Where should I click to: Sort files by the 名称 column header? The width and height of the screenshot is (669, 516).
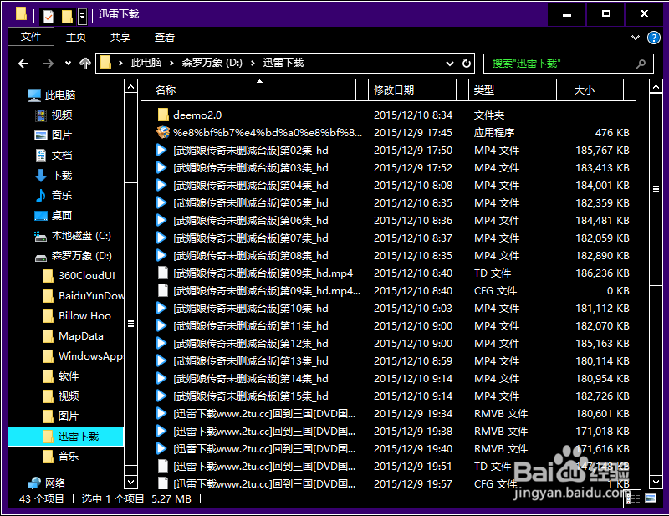[x=248, y=90]
